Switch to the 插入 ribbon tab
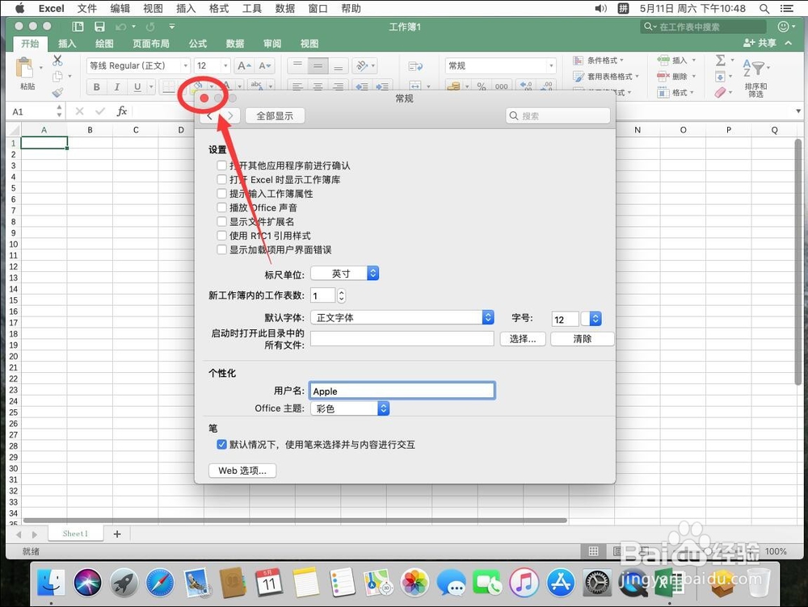 pyautogui.click(x=67, y=44)
